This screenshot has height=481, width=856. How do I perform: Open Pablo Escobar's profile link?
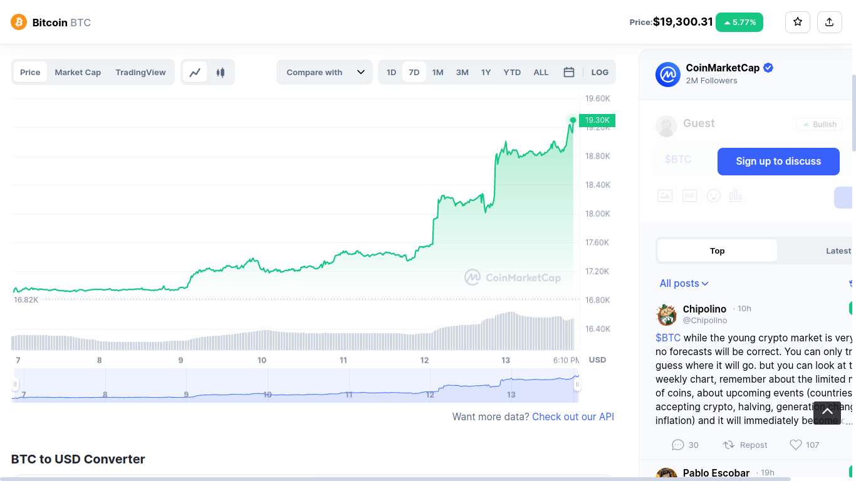[x=716, y=473]
